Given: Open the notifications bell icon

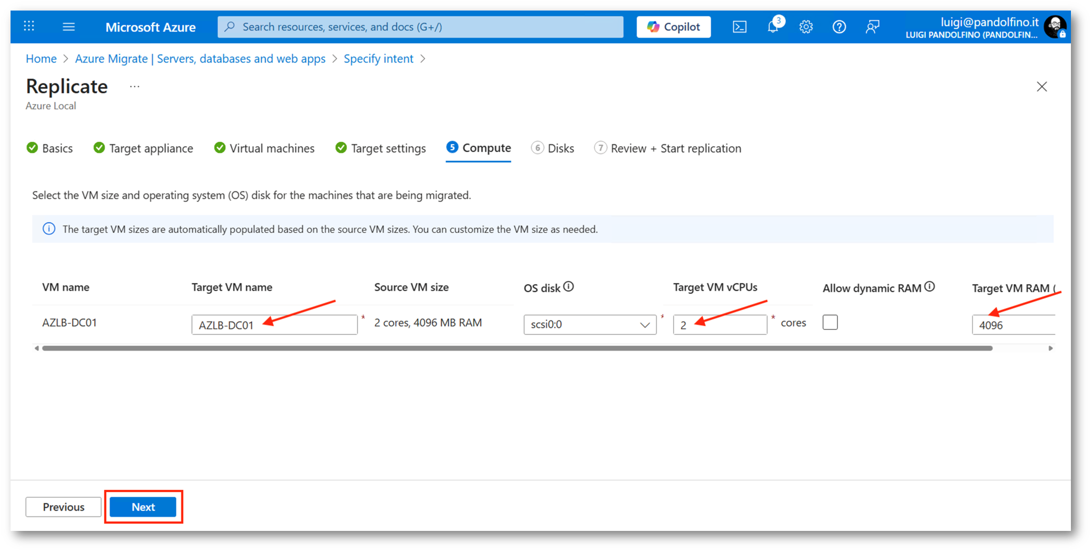Looking at the screenshot, I should click(773, 27).
